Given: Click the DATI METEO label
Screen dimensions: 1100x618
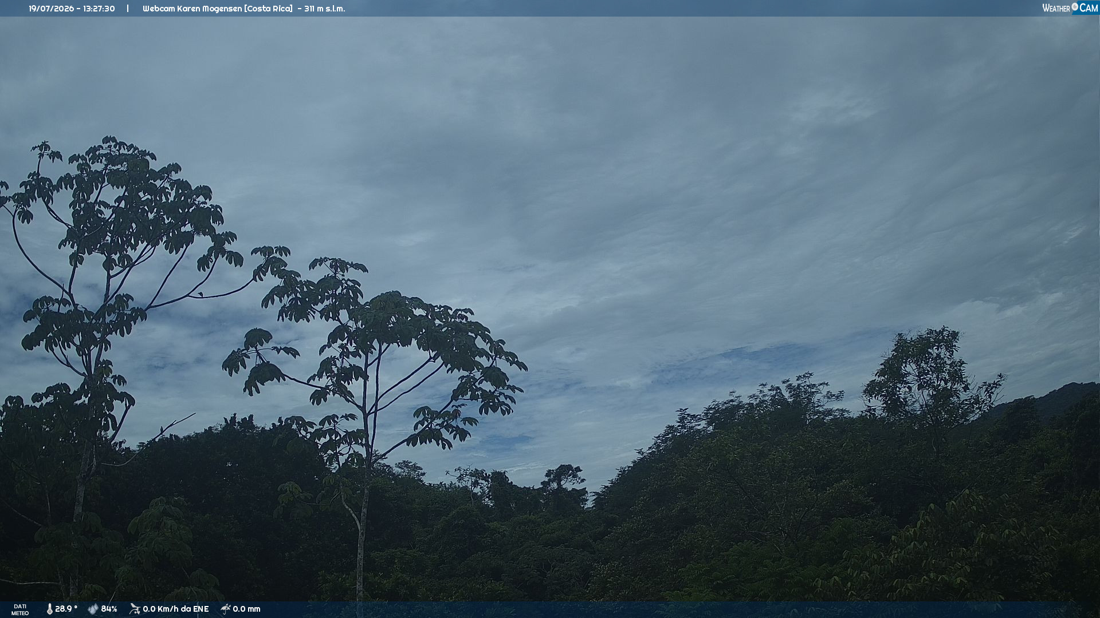Looking at the screenshot, I should 20,610.
